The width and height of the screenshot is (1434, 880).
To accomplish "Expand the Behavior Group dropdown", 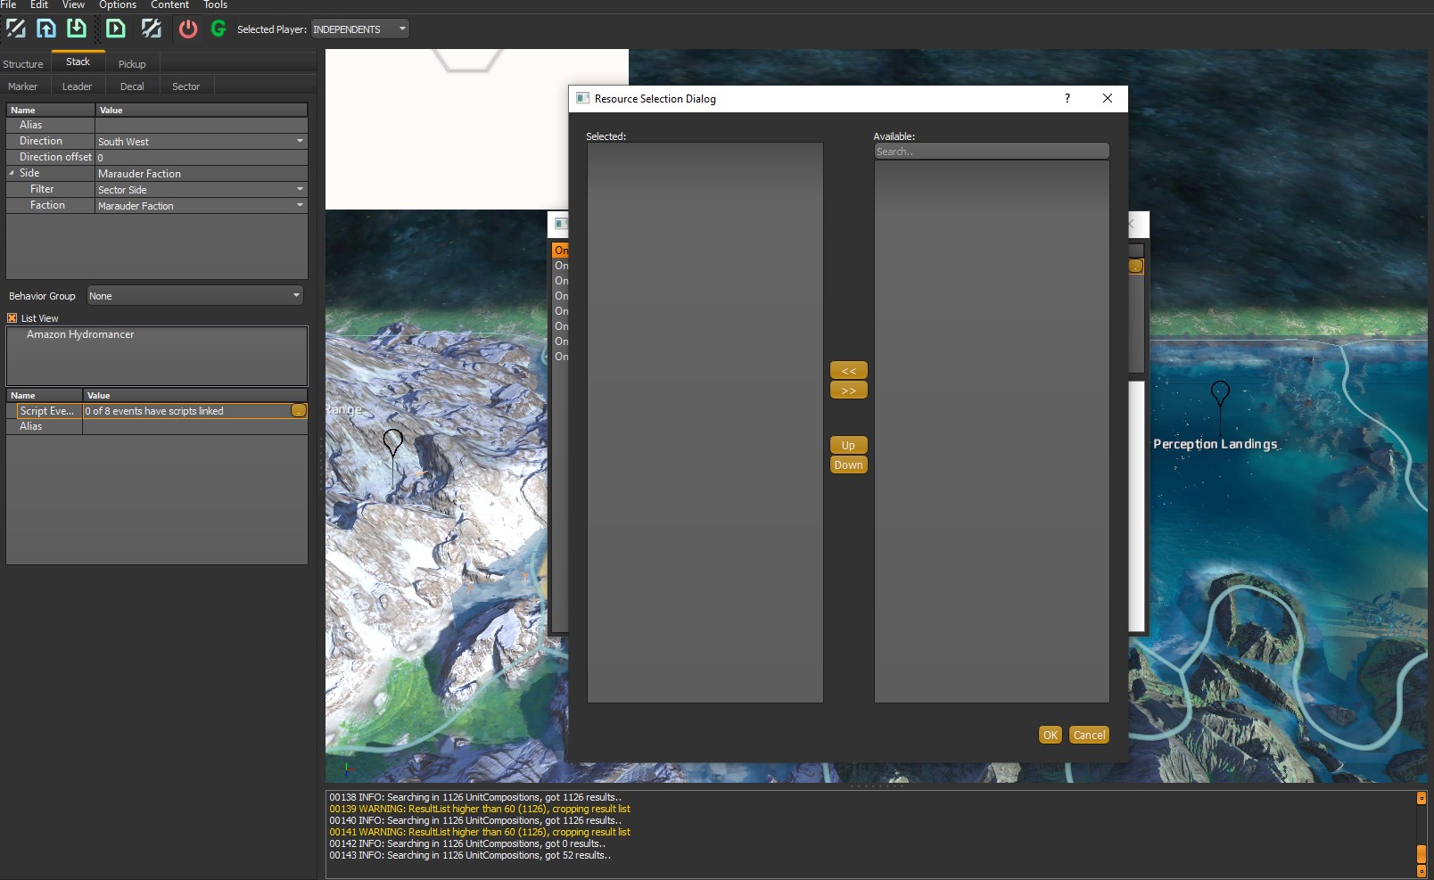I will (194, 296).
